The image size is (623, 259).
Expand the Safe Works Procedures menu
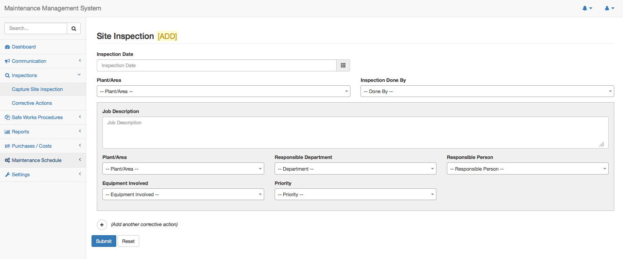(37, 117)
